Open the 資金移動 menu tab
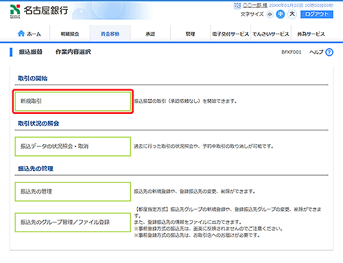This screenshot has height=263, width=343. pyautogui.click(x=110, y=34)
